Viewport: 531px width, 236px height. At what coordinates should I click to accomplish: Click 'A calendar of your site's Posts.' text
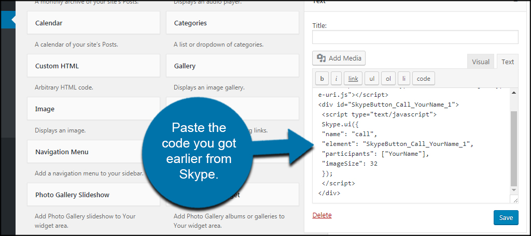click(76, 45)
